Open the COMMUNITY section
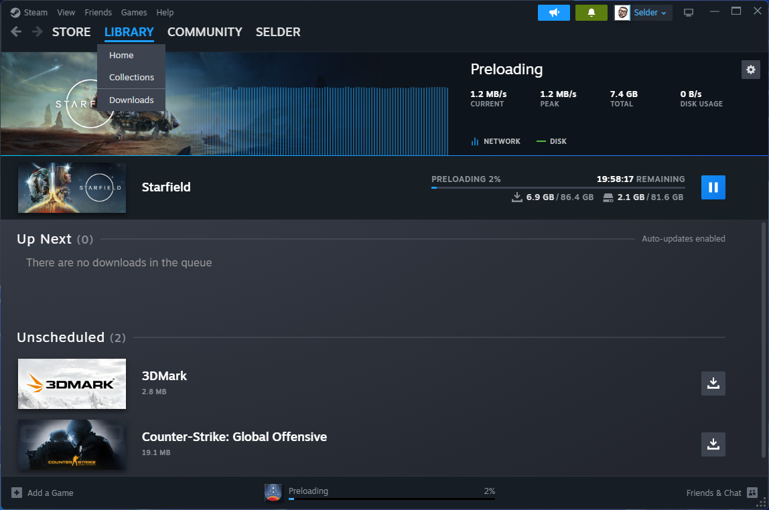This screenshot has height=510, width=769. 204,31
